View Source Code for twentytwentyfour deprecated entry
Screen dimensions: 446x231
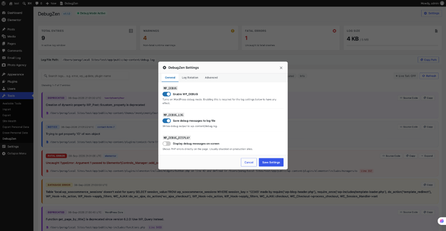409,98
